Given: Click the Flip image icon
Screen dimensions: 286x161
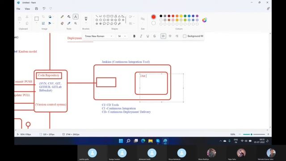Looking at the screenshot, I should 50,23.
